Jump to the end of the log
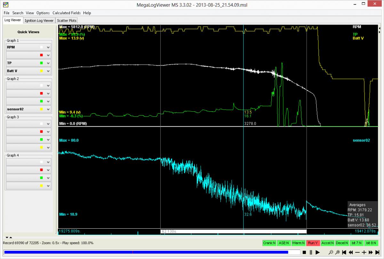The width and height of the screenshot is (384, 259). pyautogui.click(x=377, y=252)
